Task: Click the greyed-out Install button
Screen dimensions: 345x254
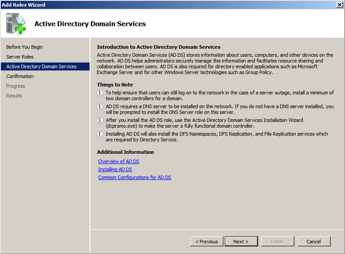Action: 277,242
